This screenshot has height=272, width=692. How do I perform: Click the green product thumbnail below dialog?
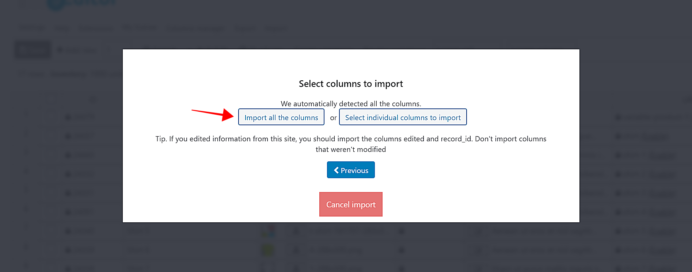click(268, 250)
